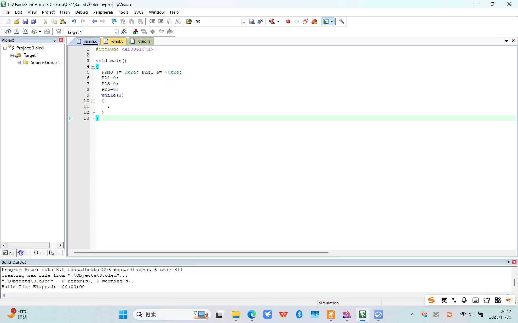Click Project panel horizontal scrollbar right arrow
Viewport: 518px width, 323px height.
[61, 245]
